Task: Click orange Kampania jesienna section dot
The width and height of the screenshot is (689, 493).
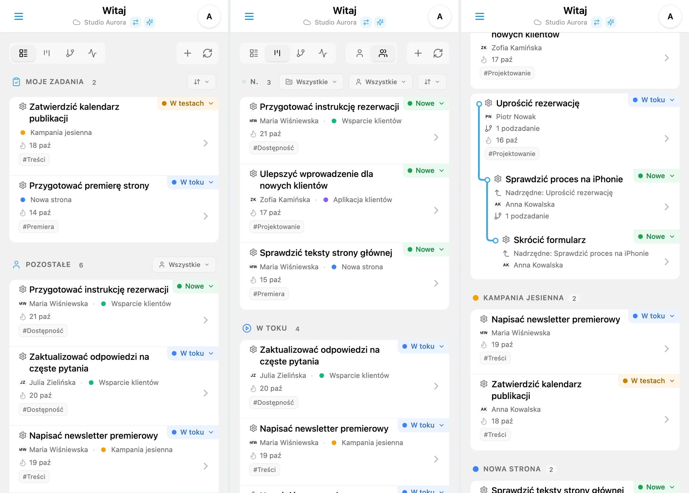Action: point(475,298)
